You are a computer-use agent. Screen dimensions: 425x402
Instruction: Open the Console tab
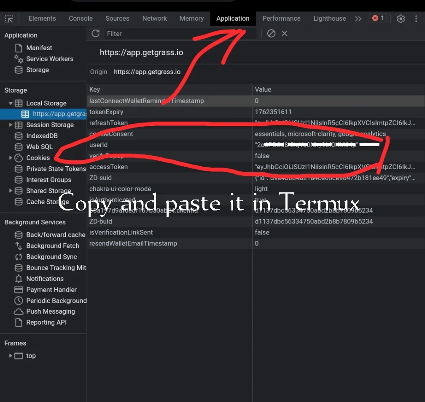click(x=81, y=19)
